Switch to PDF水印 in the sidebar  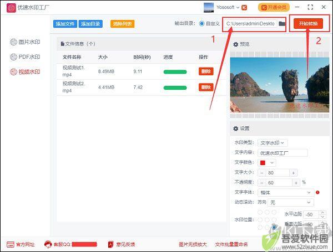click(x=25, y=57)
